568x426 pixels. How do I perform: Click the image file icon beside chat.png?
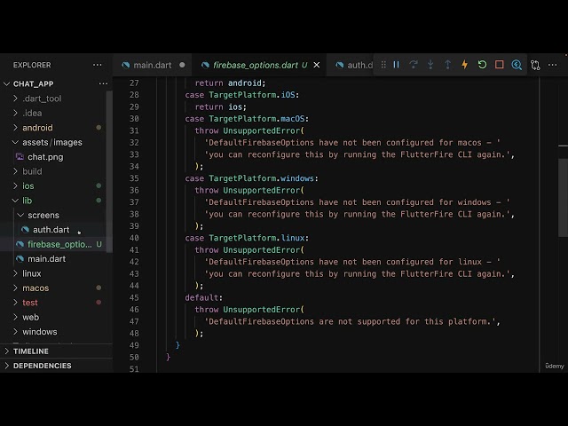[20, 157]
